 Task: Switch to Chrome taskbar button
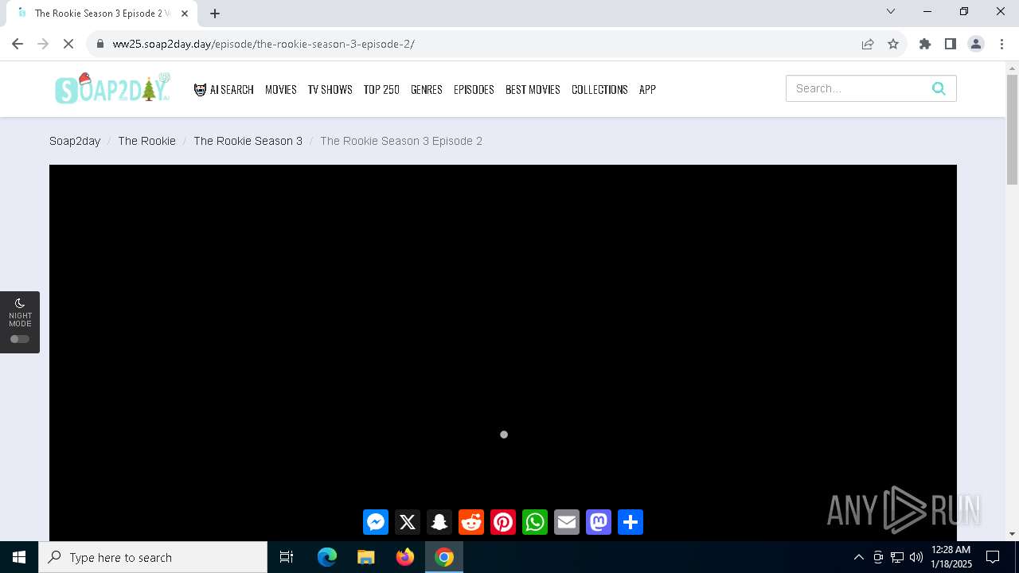(x=444, y=557)
